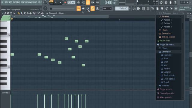Image resolution: width=192 pixels, height=108 pixels.
Task: Select the Slice tool
Action: (x=34, y=13)
